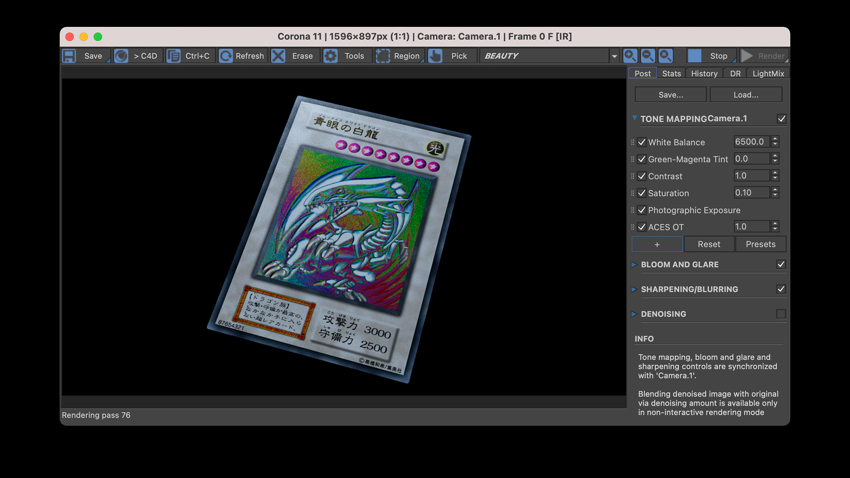This screenshot has height=478, width=850.
Task: Expand the Sharpening/Blurring section
Action: pos(634,289)
